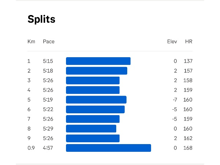Click the 5:26 pace bar for km 3
The width and height of the screenshot is (220, 165).
pos(93,80)
